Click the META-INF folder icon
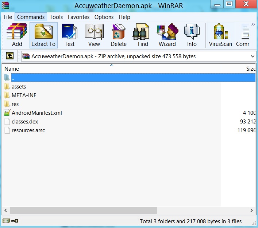Viewport: 258px width, 228px height. pyautogui.click(x=7, y=95)
